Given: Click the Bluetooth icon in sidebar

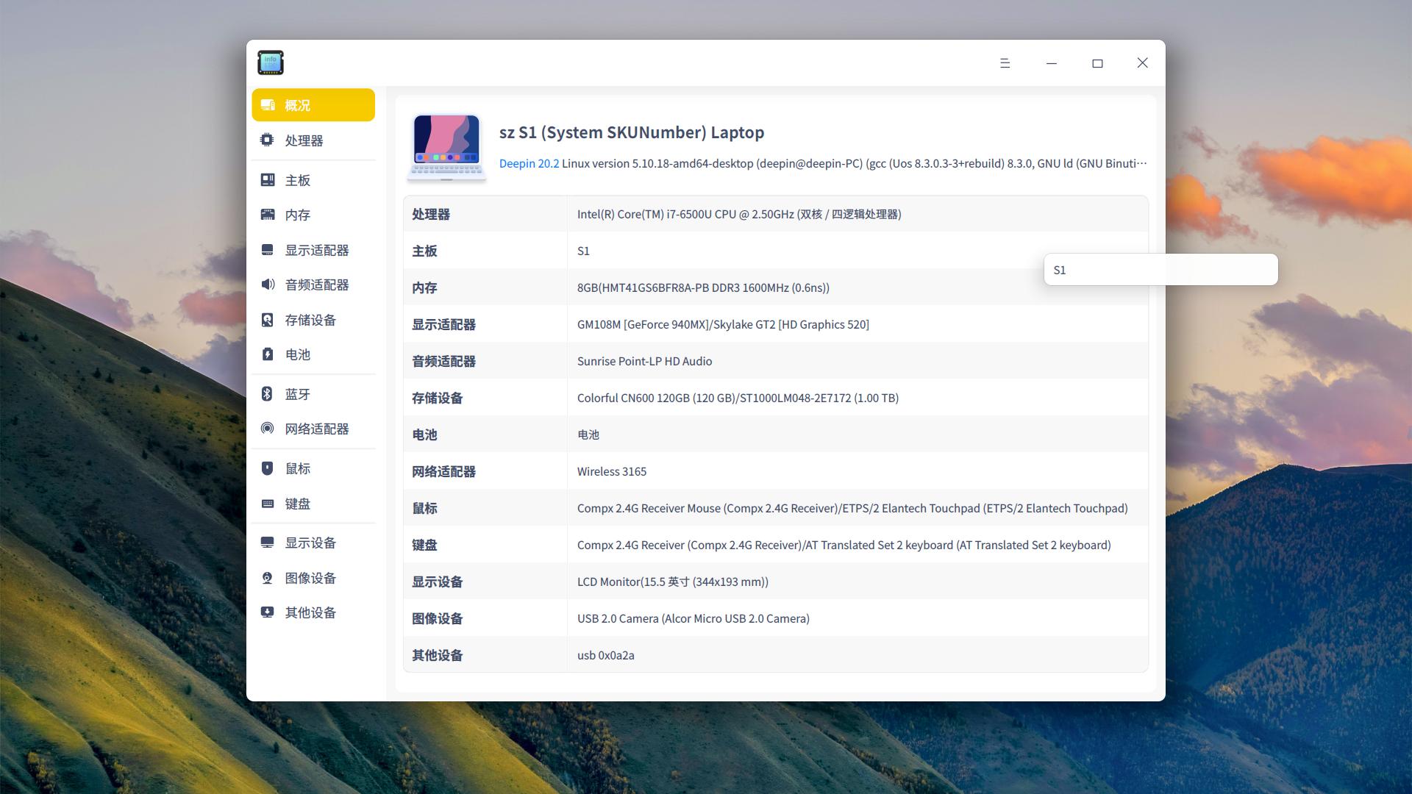Looking at the screenshot, I should pos(267,394).
